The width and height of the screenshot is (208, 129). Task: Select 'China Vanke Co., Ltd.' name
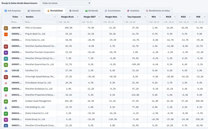(x=35, y=40)
